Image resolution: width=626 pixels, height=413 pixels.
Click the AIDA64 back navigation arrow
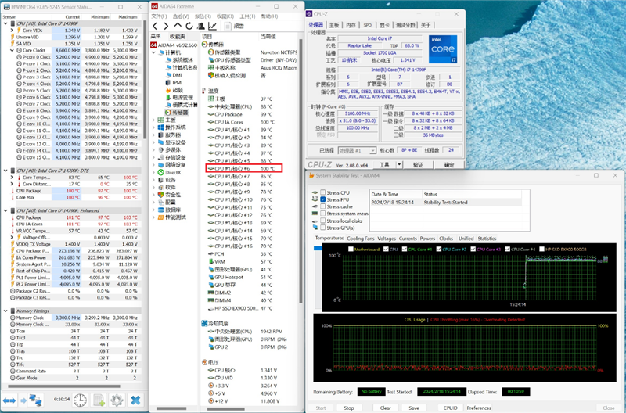tap(155, 26)
